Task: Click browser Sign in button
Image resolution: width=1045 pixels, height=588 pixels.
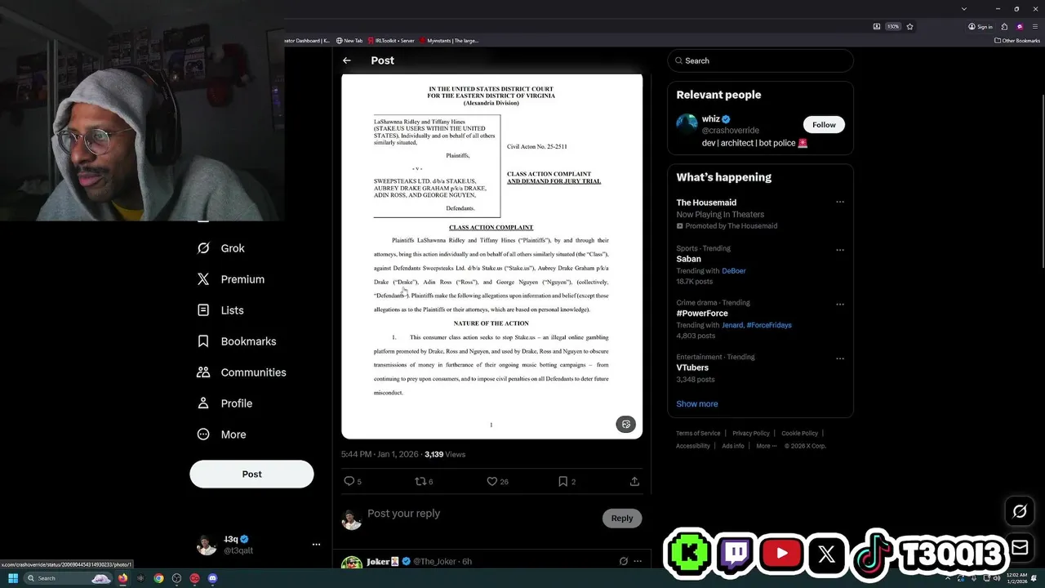Action: [x=981, y=27]
